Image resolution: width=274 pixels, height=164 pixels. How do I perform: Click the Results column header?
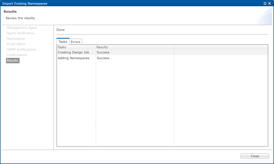pos(135,47)
